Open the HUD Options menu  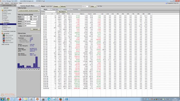14,3
